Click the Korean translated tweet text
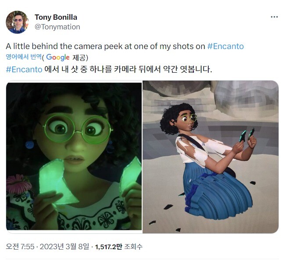Screen dimensions: 286x261 pos(109,69)
